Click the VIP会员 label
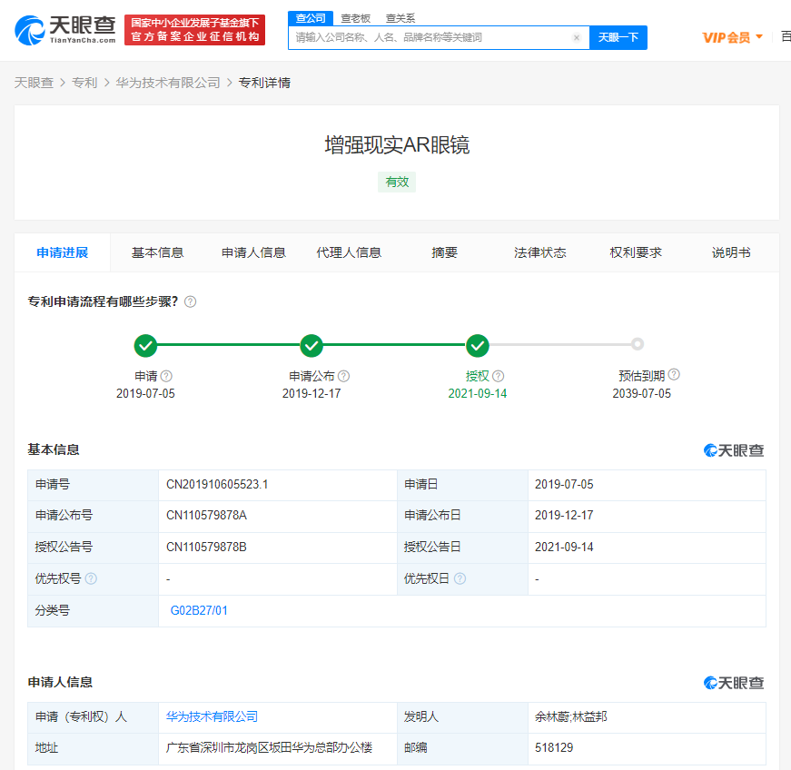The image size is (791, 770). 727,38
